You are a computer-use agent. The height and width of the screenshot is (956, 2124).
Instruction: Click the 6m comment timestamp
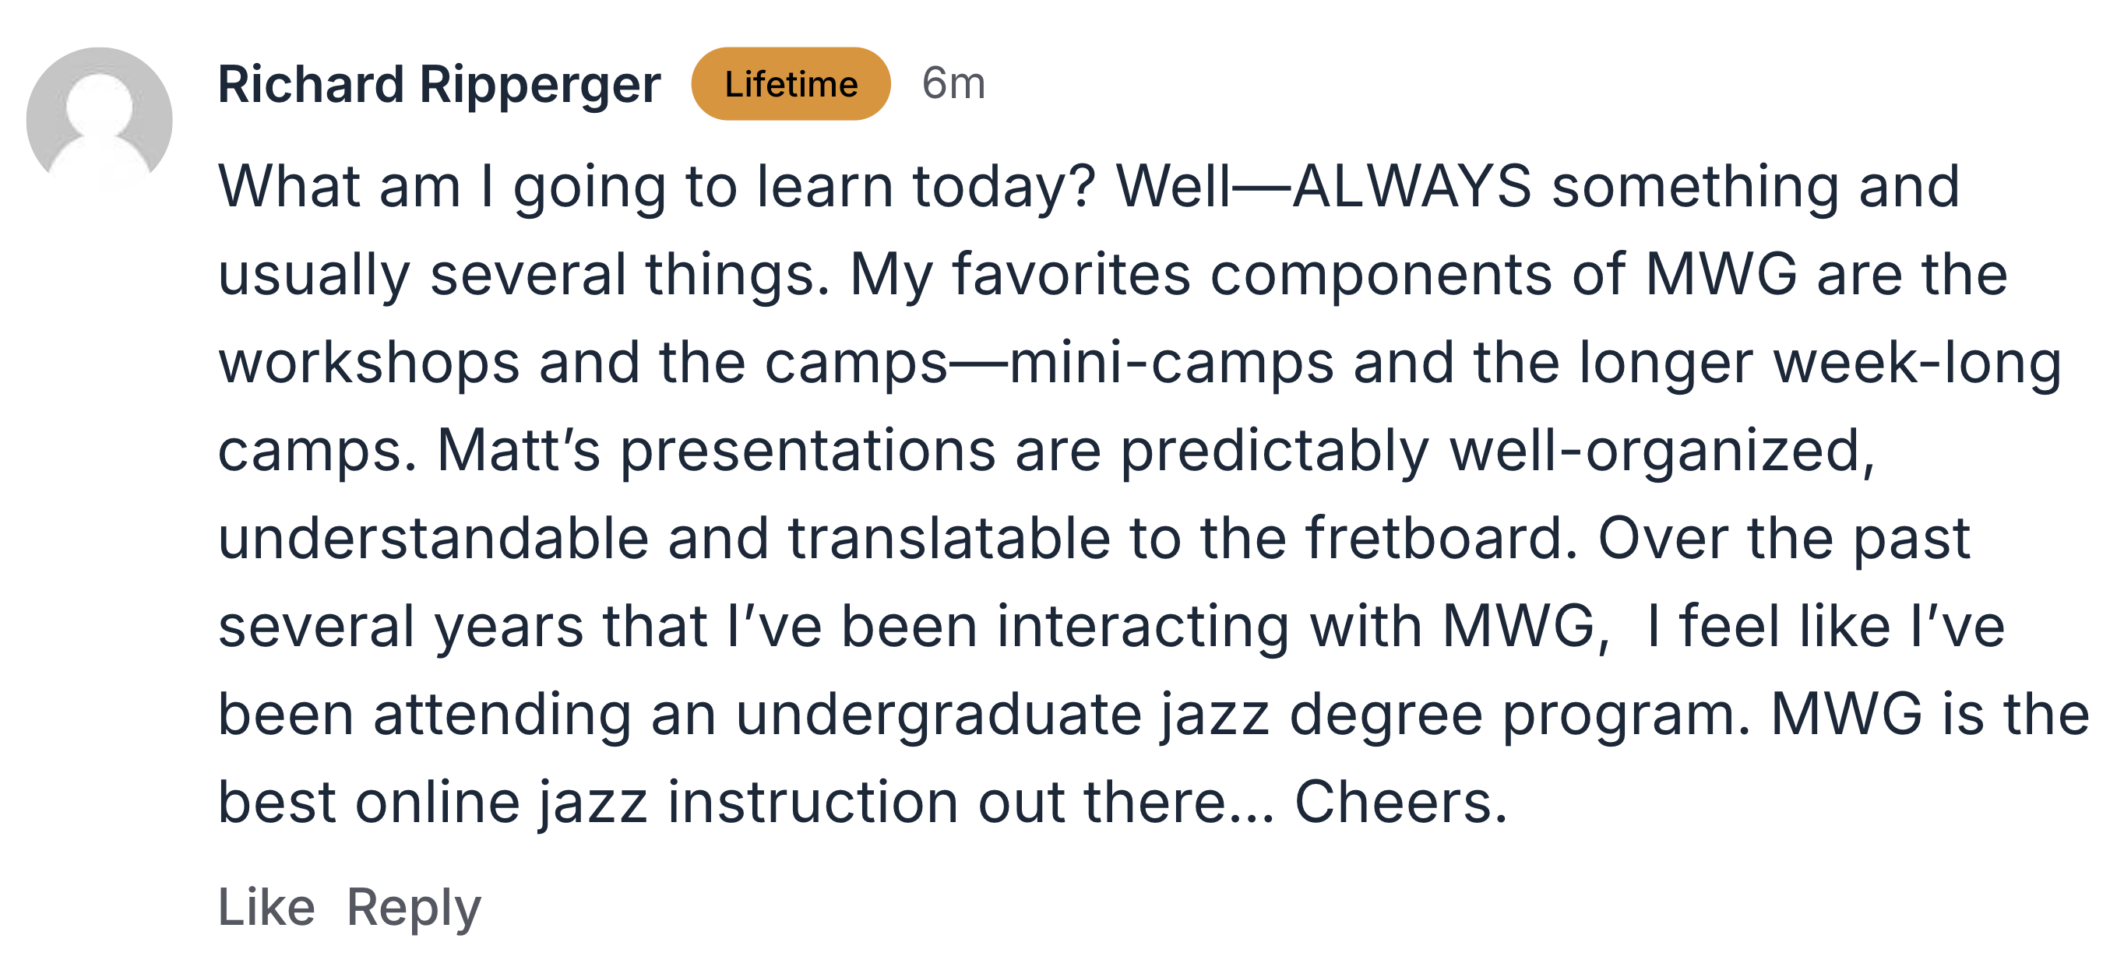(953, 84)
